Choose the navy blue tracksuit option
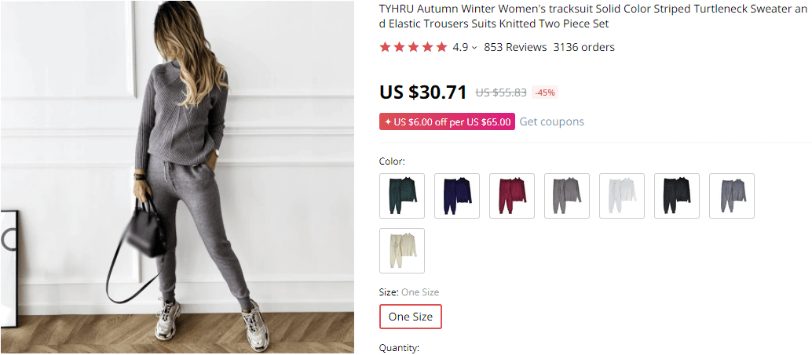 457,196
